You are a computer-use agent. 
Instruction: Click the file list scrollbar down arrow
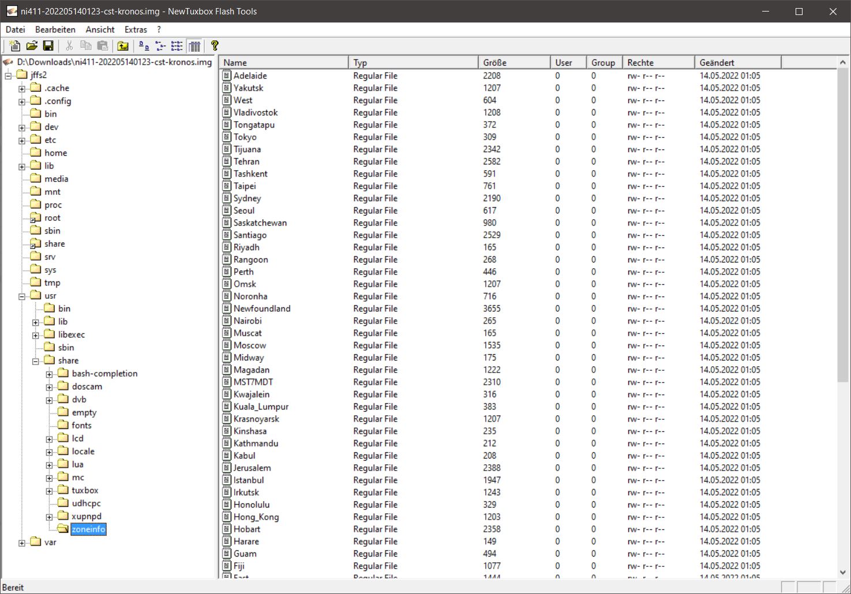[x=842, y=573]
